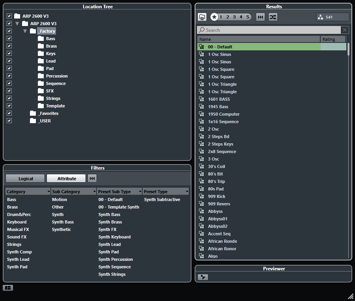Toggle the checkbox for the Sequence folder
Image resolution: width=355 pixels, height=301 pixels.
click(9, 83)
